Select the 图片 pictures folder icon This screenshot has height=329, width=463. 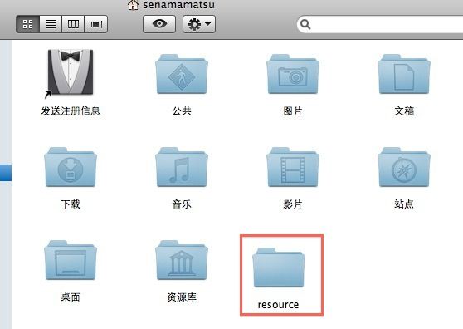tap(293, 74)
